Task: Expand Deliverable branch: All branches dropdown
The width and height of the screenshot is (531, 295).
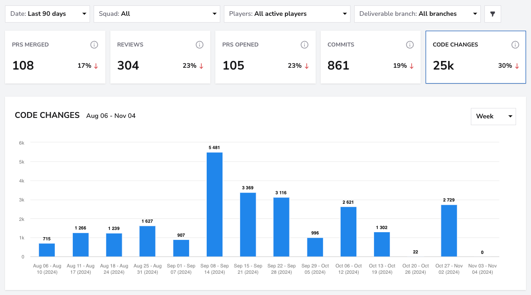Action: pos(417,14)
